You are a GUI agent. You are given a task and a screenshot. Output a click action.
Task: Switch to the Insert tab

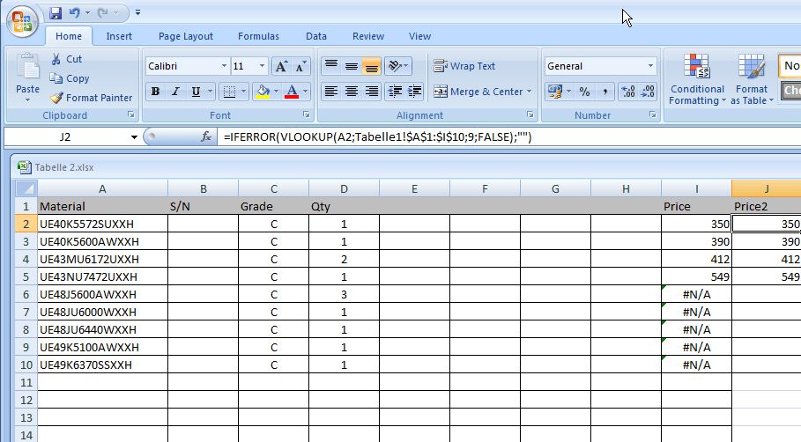click(x=119, y=36)
